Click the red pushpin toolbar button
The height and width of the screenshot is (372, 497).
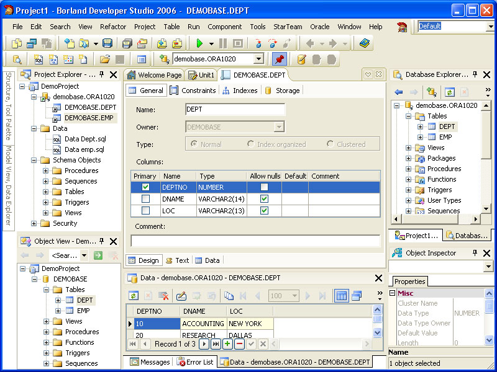(279, 59)
